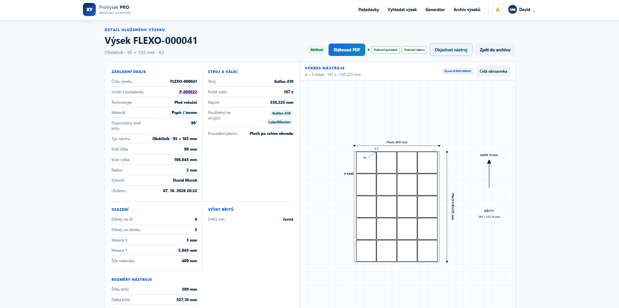Click Zpět do archivu button

pos(495,50)
